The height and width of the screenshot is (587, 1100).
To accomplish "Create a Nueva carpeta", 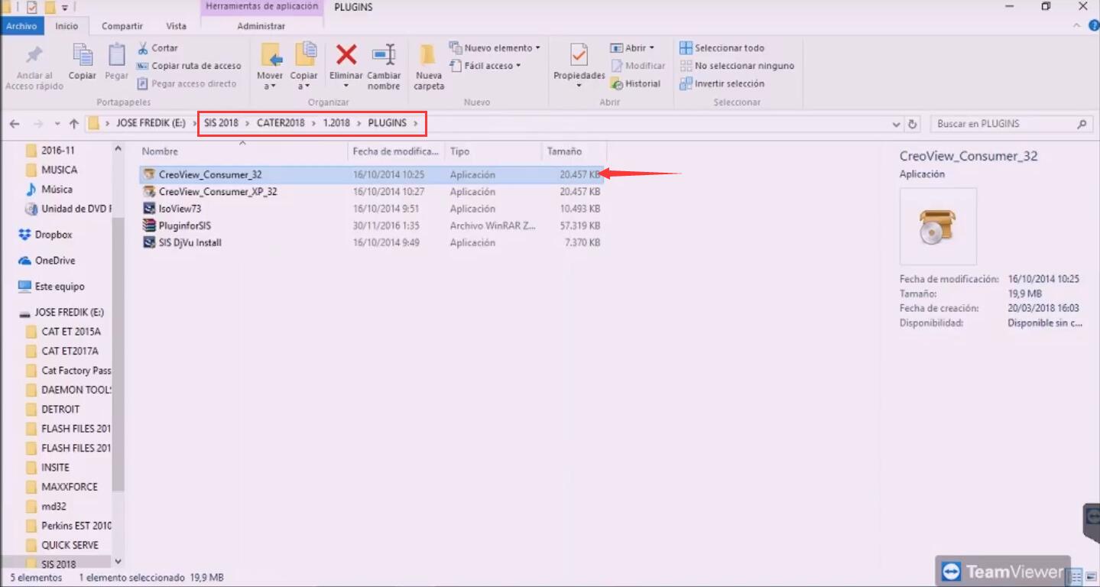I will coord(429,67).
